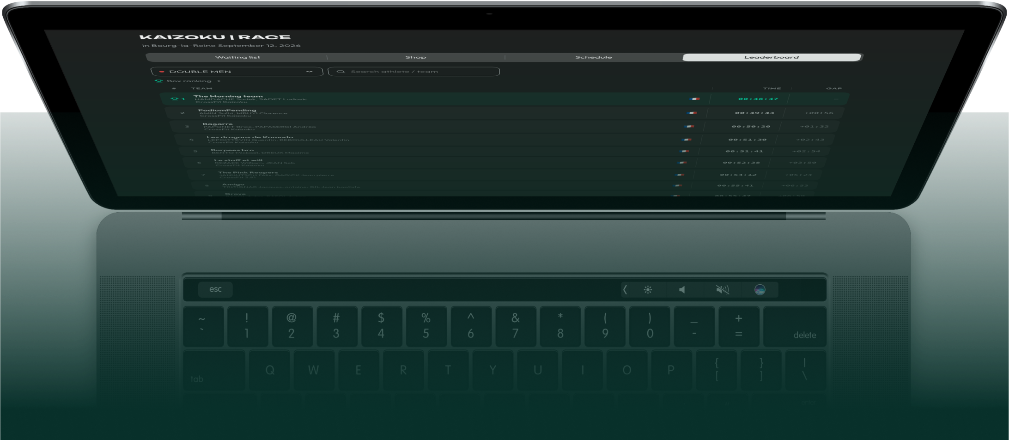Open the Bagarre team row
The height and width of the screenshot is (440, 1009).
point(504,126)
